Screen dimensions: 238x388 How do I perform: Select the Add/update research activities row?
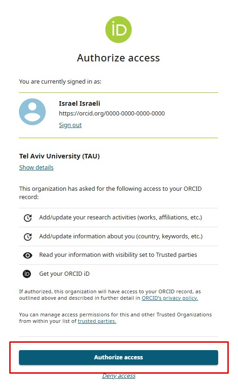point(118,218)
